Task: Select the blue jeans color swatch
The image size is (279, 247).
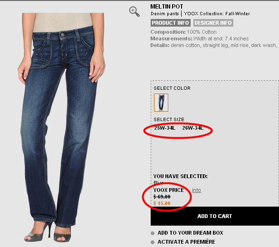Action: (x=161, y=103)
